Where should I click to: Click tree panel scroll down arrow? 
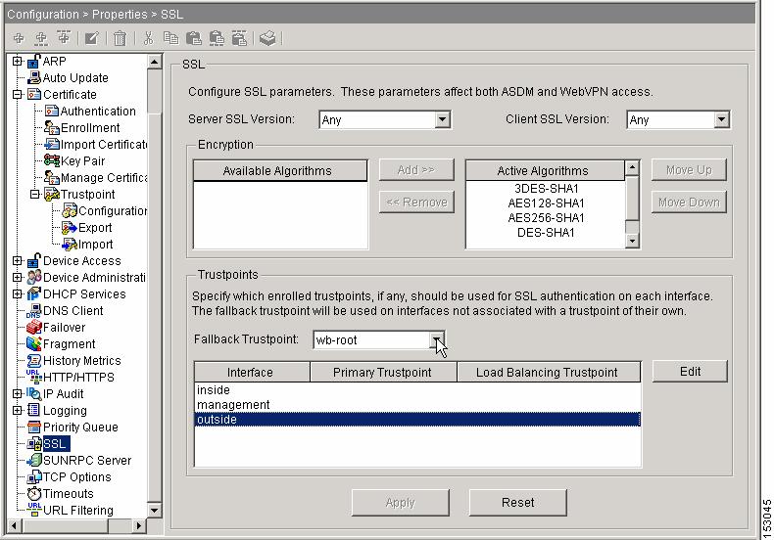click(155, 511)
